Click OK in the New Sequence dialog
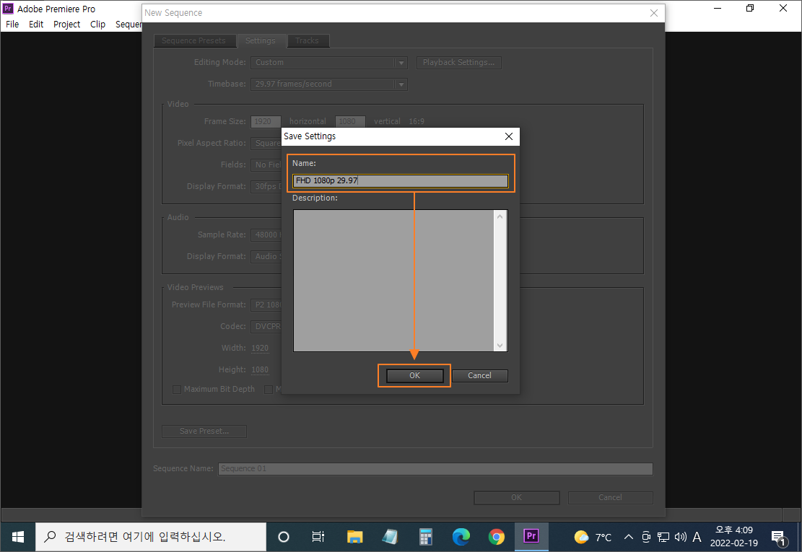 (x=517, y=498)
